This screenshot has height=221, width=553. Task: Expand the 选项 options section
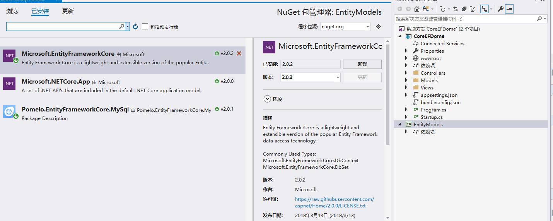point(267,99)
